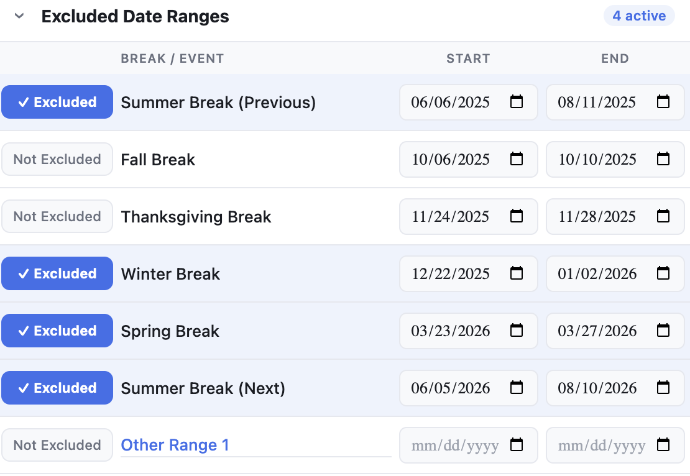690x476 pixels.
Task: Open Thanksgiving Break end date calendar picker
Action: coord(663,216)
